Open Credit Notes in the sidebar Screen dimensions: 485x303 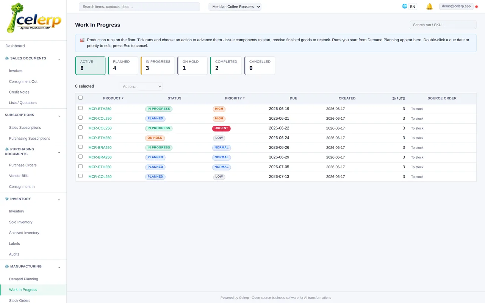19,92
